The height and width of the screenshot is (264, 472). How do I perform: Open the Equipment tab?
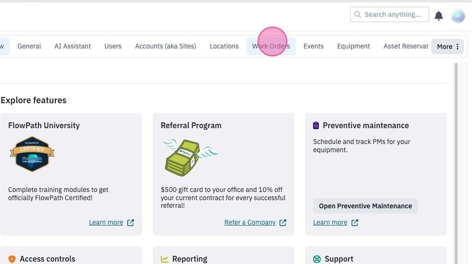tap(353, 46)
